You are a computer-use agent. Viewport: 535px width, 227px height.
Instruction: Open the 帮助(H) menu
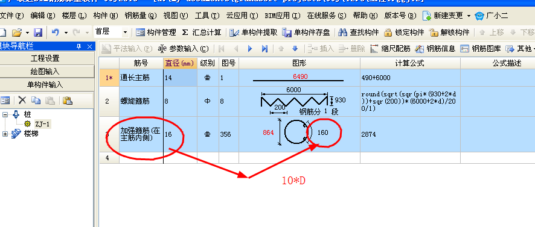click(365, 16)
